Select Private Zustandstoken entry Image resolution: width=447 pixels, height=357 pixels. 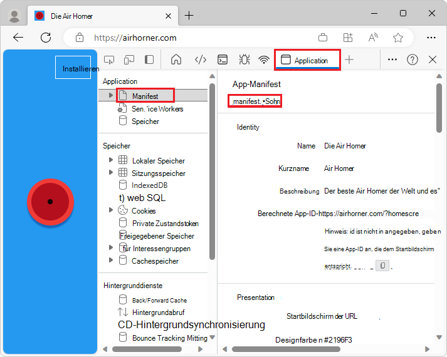(x=159, y=224)
